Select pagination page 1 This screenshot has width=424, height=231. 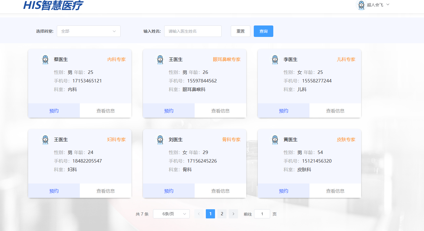210,214
